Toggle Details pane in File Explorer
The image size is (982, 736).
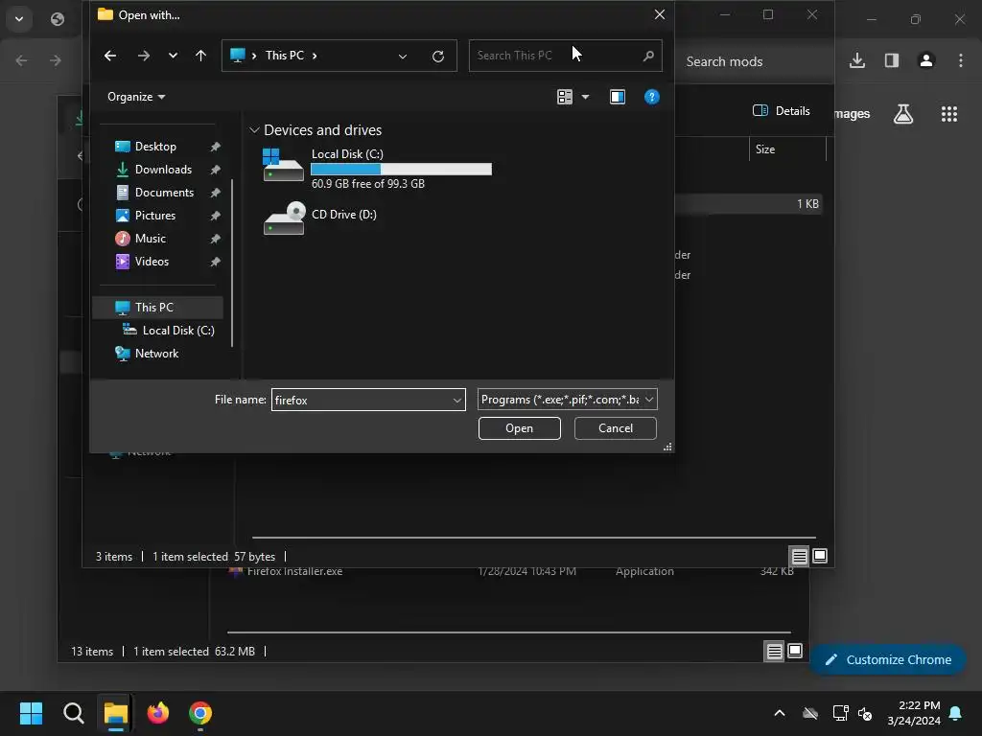781,111
